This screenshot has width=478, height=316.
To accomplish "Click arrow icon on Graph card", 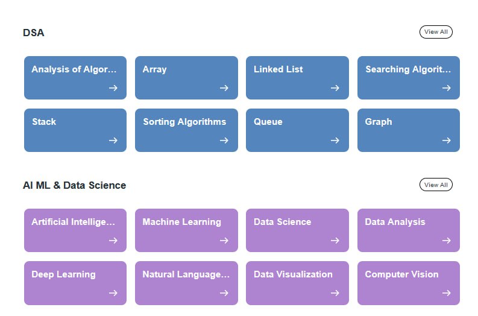I will pyautogui.click(x=446, y=141).
